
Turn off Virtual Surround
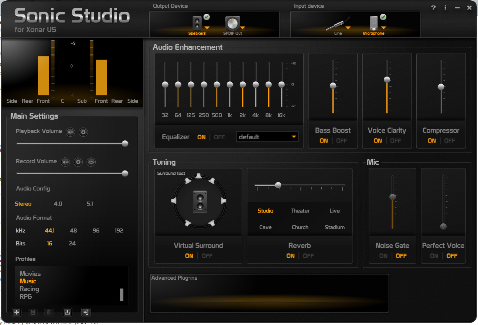click(207, 256)
